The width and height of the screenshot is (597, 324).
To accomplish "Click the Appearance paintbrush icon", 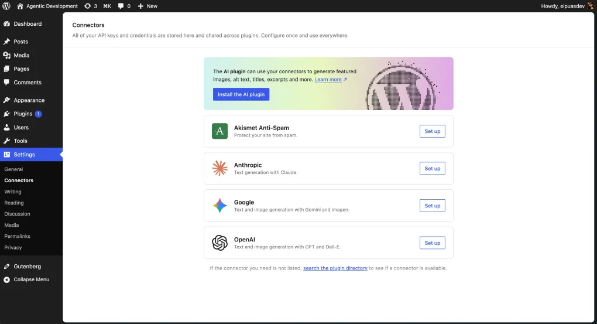I will (x=7, y=100).
